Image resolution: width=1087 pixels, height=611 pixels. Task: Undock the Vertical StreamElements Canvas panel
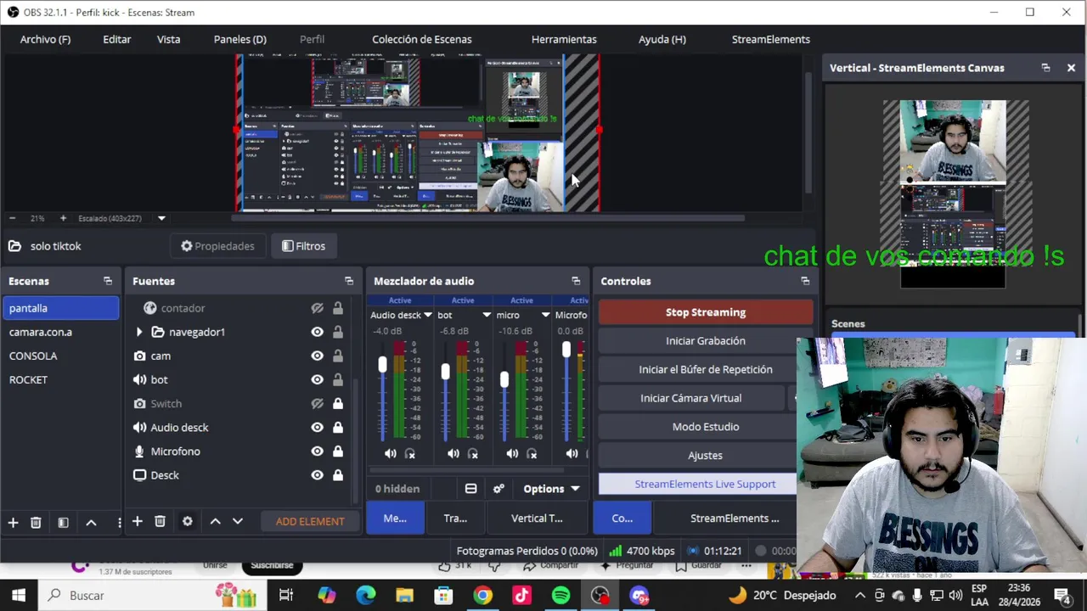pyautogui.click(x=1045, y=68)
